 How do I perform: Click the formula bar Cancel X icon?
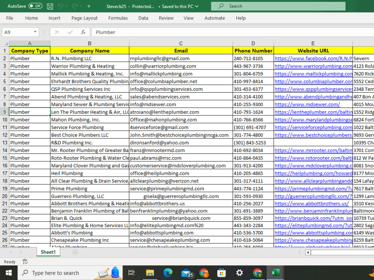57,32
